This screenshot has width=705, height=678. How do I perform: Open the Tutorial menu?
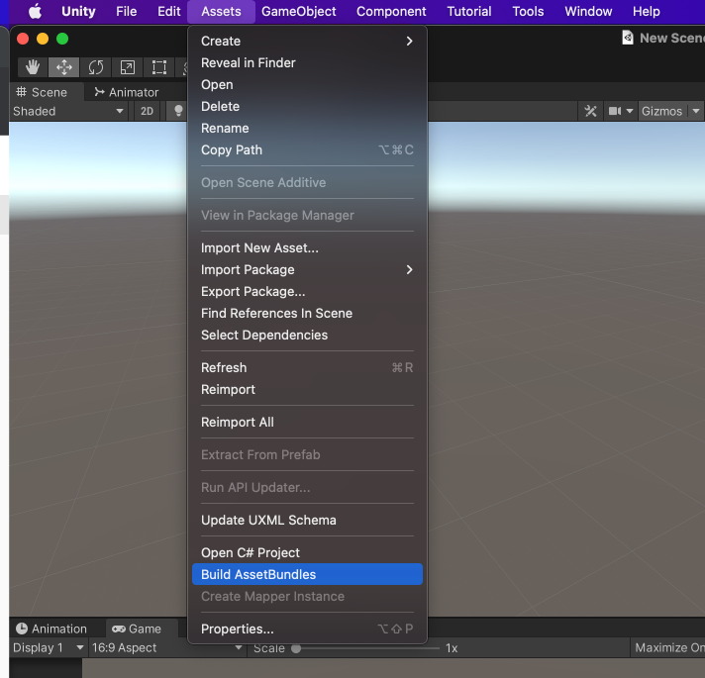469,11
